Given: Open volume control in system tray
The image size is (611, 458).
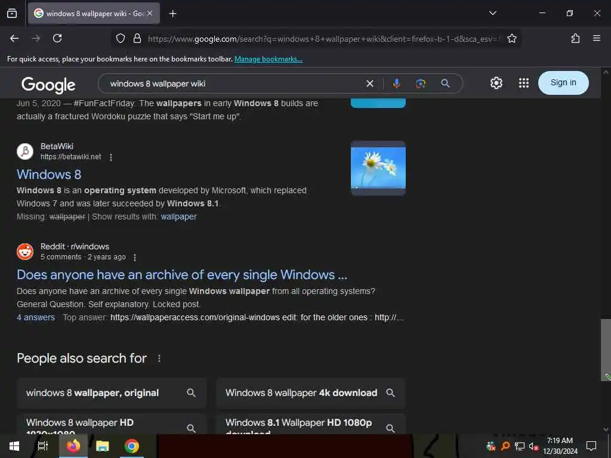Looking at the screenshot, I should [x=533, y=446].
